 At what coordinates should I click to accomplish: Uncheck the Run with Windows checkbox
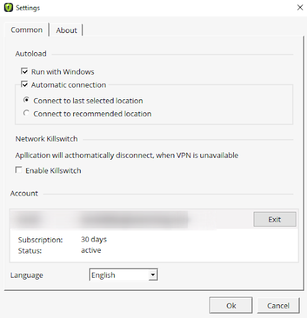click(24, 71)
